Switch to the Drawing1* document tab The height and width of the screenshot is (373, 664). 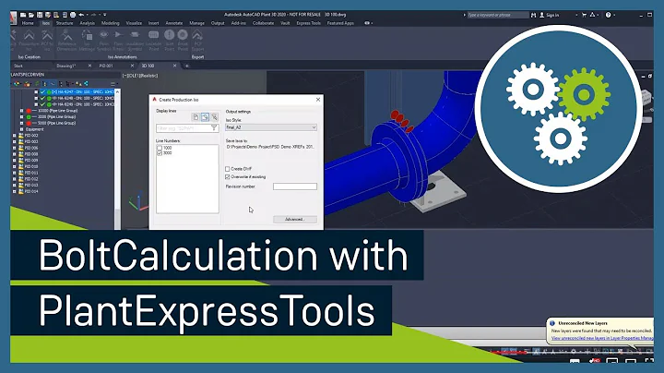click(65, 66)
